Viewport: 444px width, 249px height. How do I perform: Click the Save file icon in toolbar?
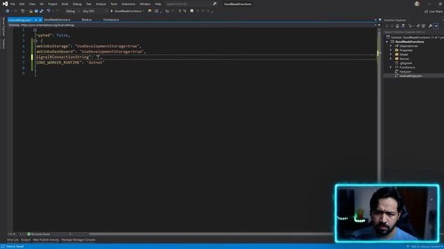point(36,11)
